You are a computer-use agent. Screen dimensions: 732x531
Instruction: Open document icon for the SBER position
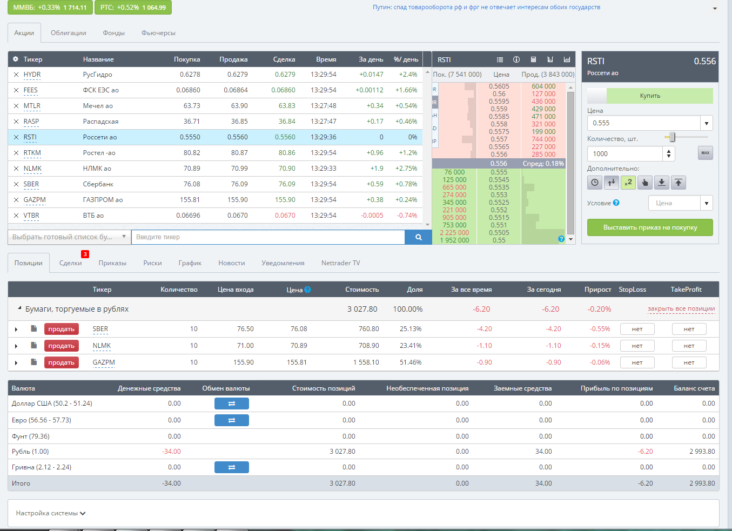tap(33, 328)
